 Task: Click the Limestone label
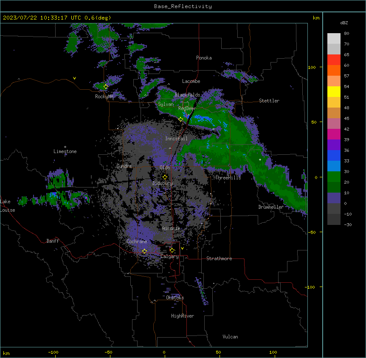(x=65, y=151)
